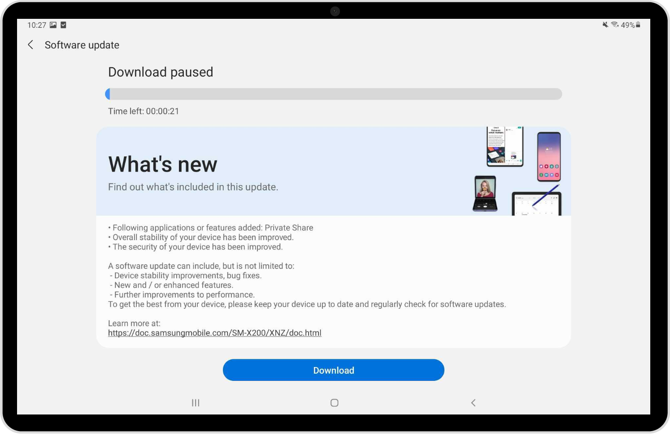
Task: Tap the download progress bar
Action: [x=334, y=94]
